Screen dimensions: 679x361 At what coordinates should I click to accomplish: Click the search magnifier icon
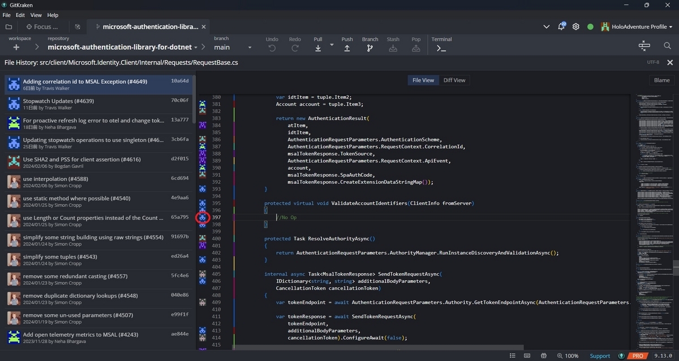667,46
